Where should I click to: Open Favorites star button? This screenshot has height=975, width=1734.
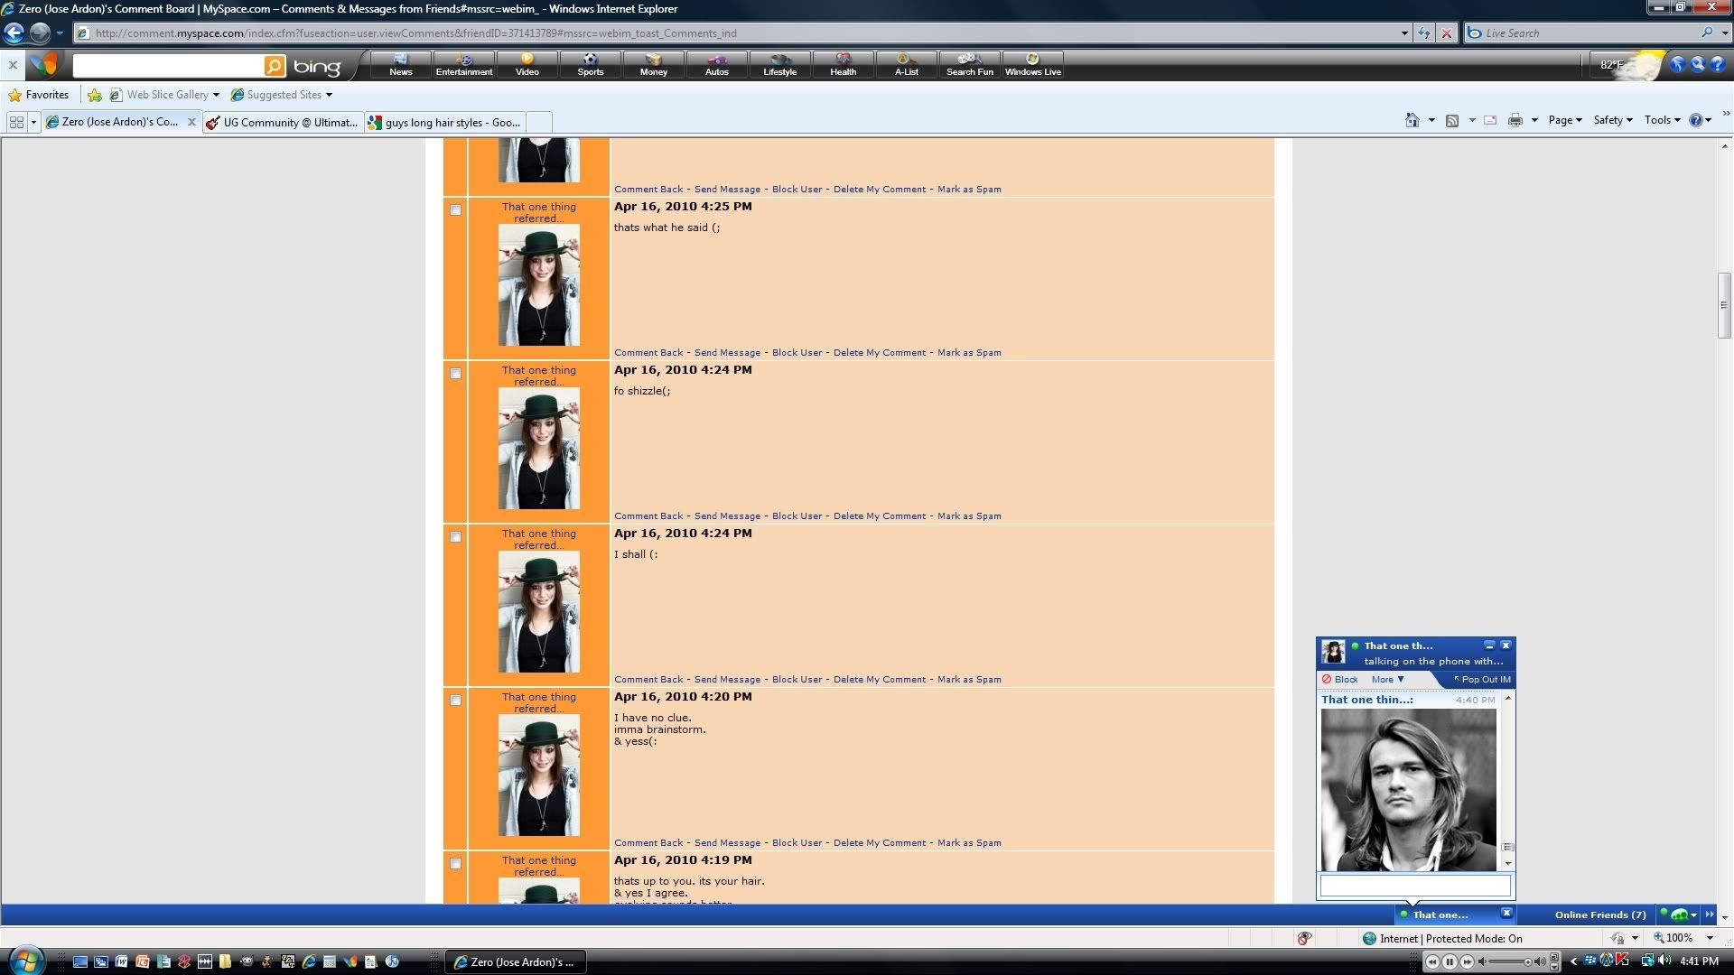[39, 95]
